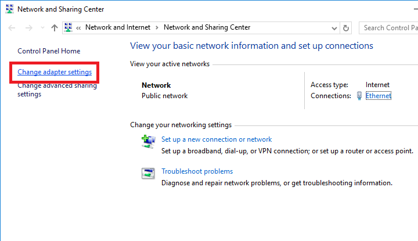Select Network and Sharing Center breadcrumb
The width and height of the screenshot is (418, 241).
(207, 27)
